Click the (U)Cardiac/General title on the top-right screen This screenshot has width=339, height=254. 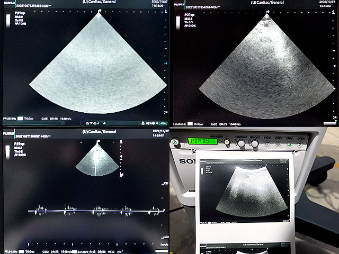(267, 2)
